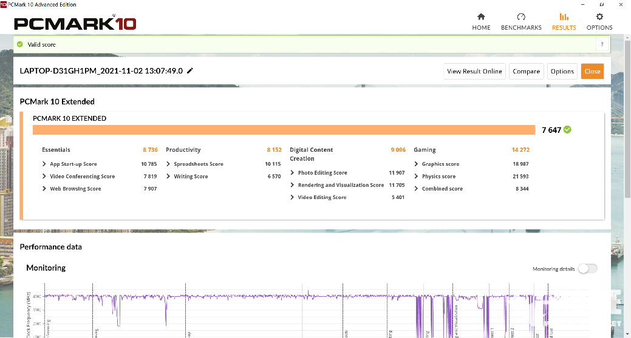
Task: Click the Graphics score value 18 987
Action: click(520, 164)
